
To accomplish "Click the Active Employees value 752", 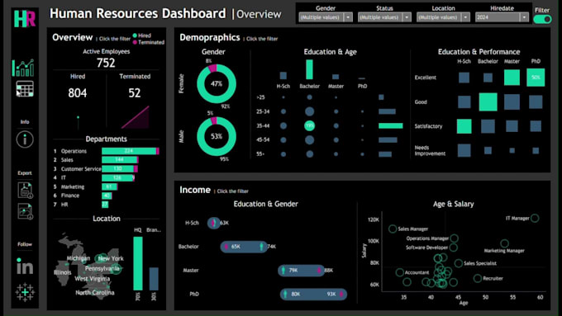I will pos(106,63).
